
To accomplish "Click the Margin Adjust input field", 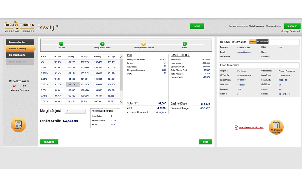I will [75, 111].
